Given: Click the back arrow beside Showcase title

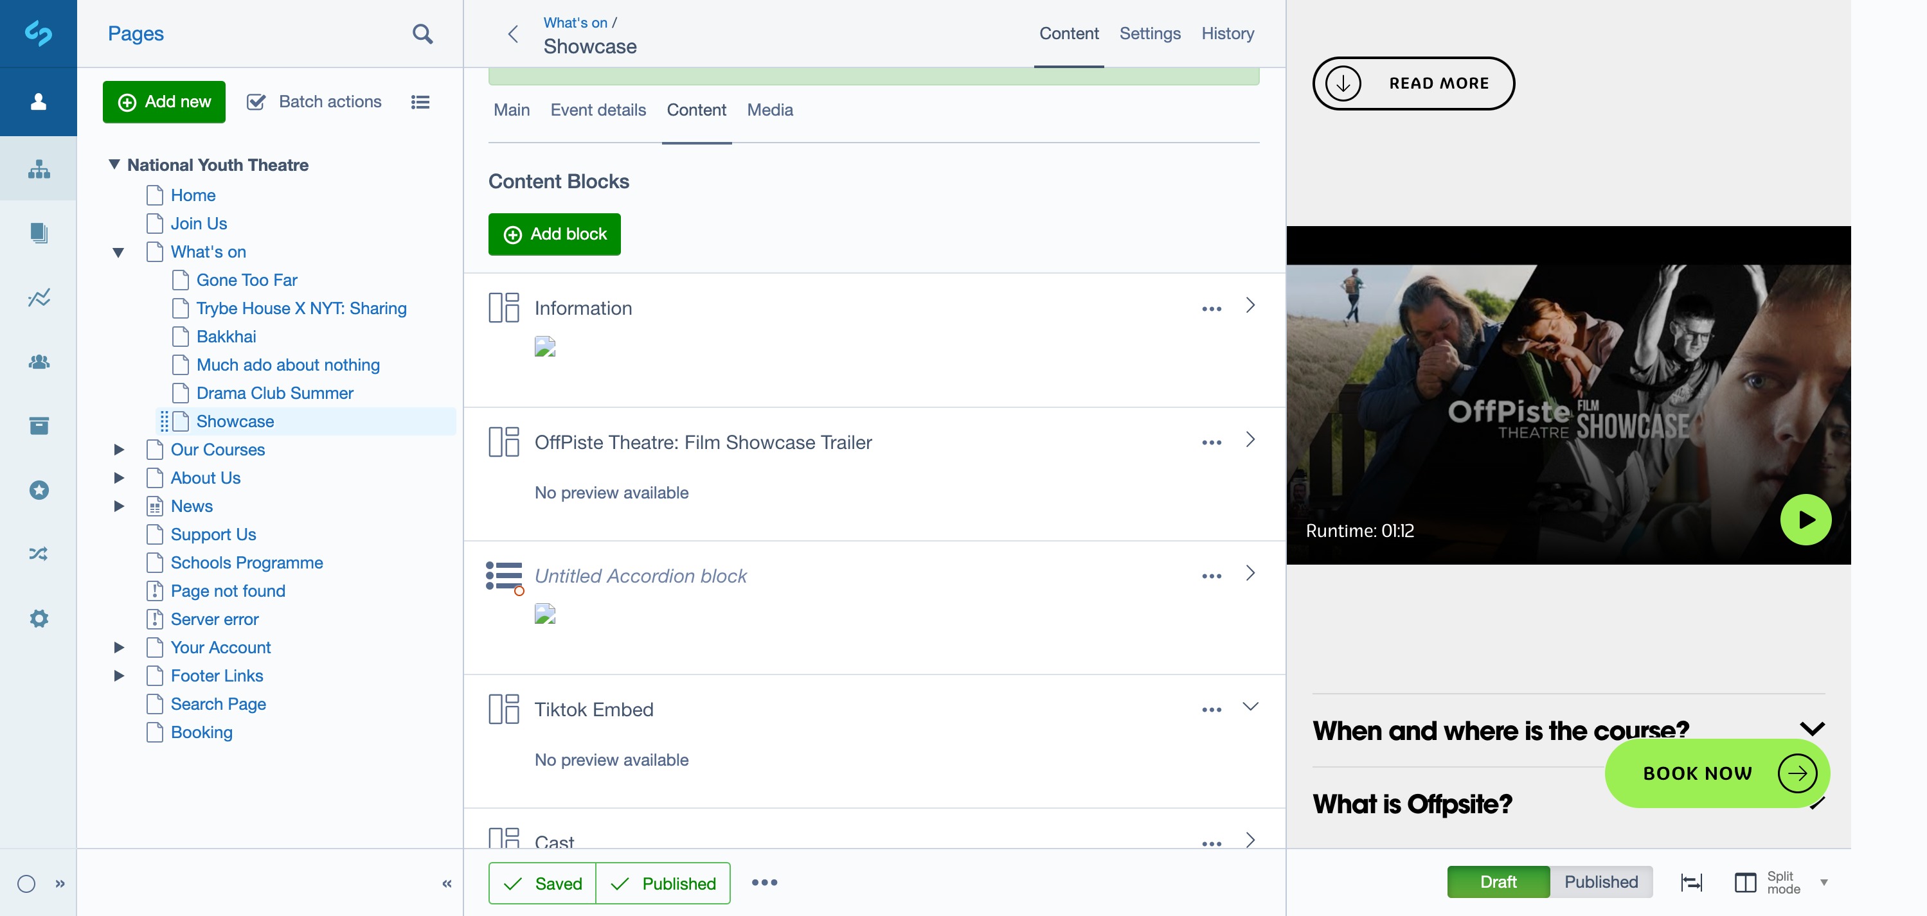Looking at the screenshot, I should [513, 33].
